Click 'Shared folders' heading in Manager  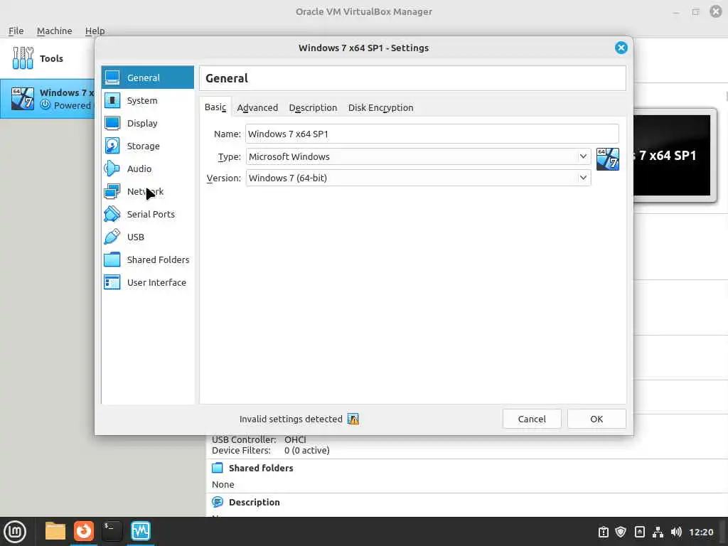point(261,468)
